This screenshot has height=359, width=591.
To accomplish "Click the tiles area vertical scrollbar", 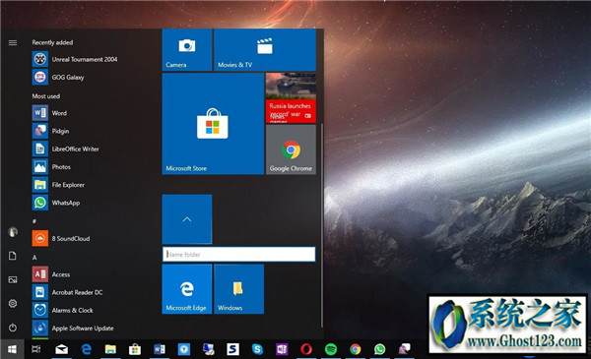I will point(322,225).
